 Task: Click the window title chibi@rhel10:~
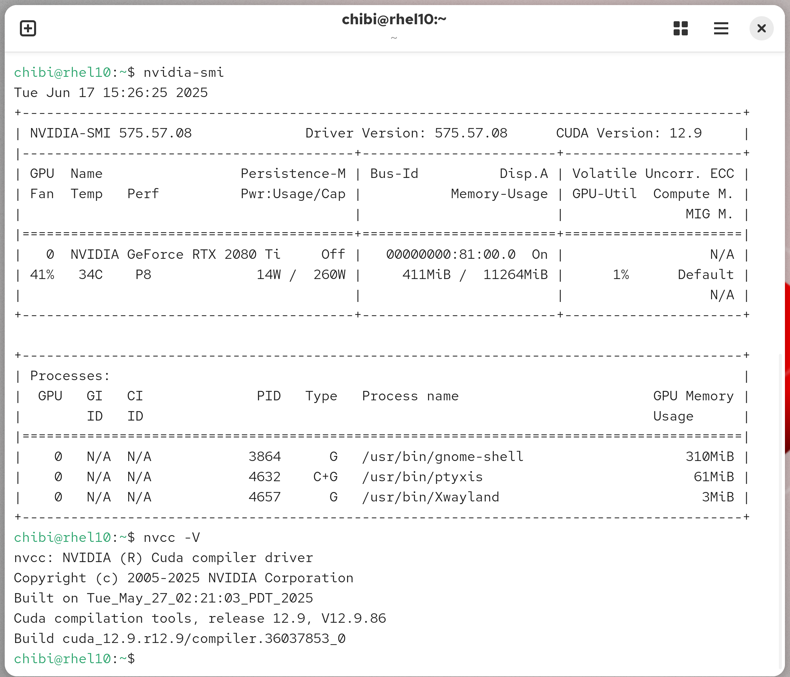point(394,20)
